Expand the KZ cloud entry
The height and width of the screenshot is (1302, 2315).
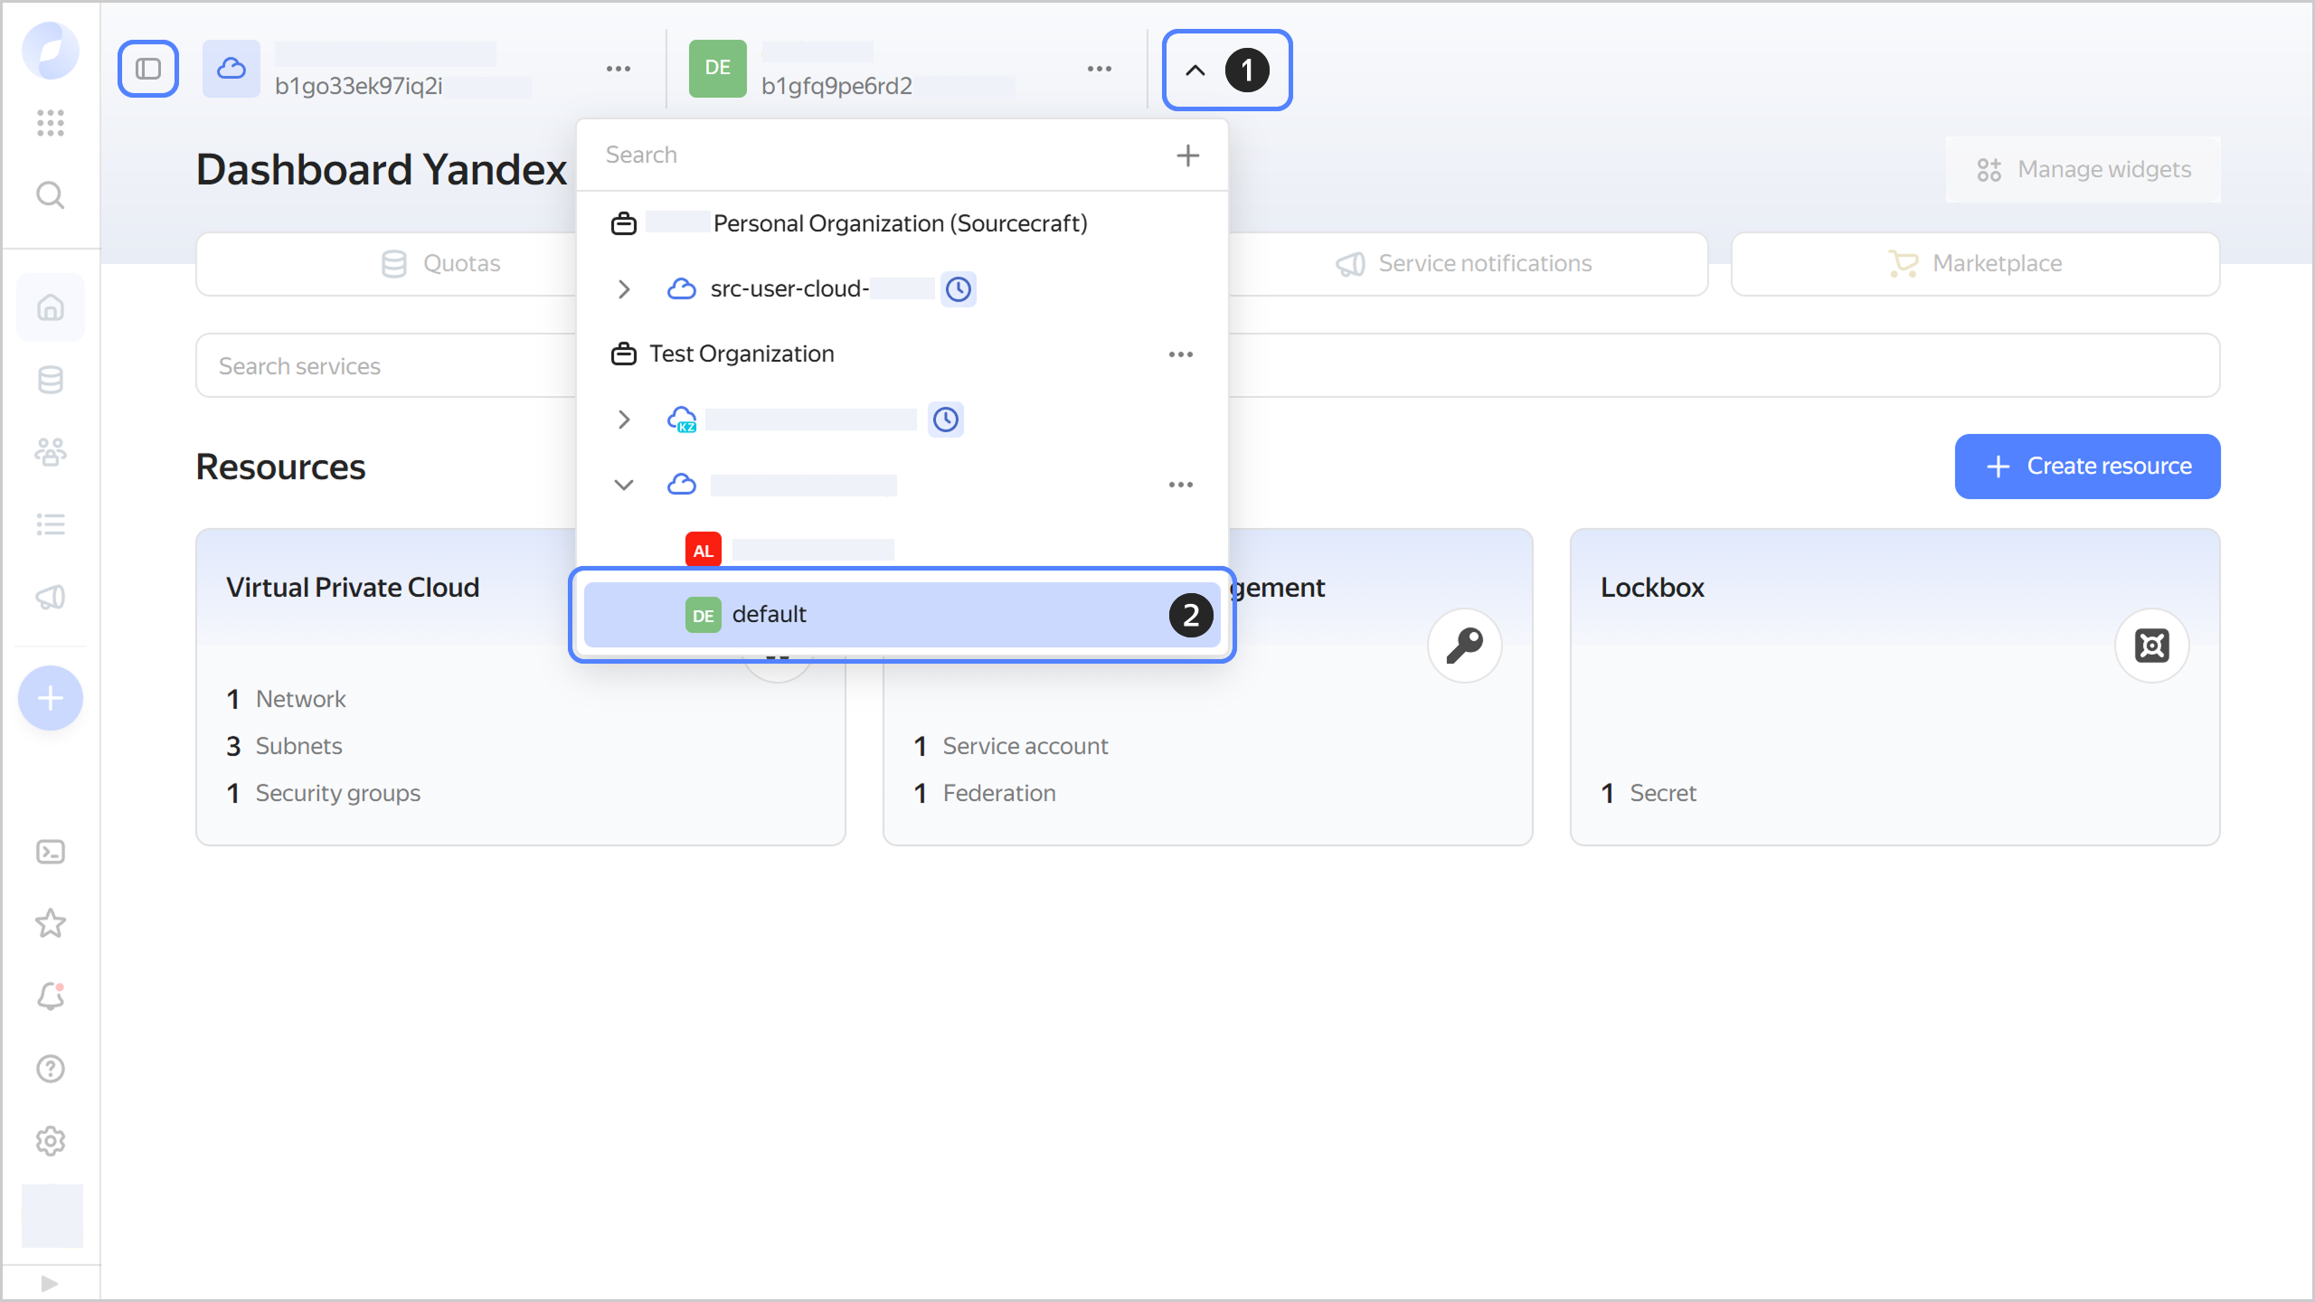click(624, 420)
